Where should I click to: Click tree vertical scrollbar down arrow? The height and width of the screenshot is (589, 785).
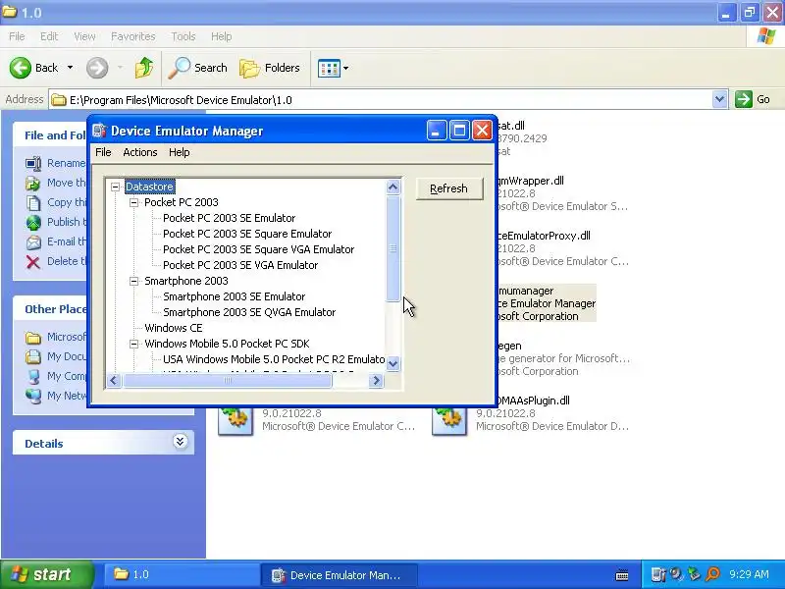[x=393, y=363]
